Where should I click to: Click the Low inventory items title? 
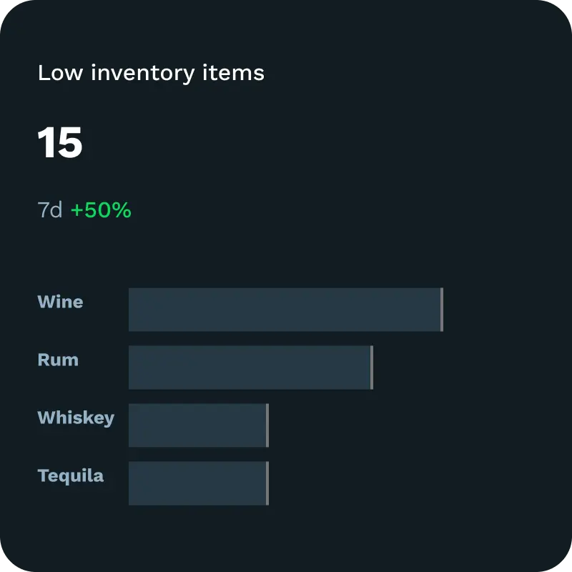tap(151, 73)
